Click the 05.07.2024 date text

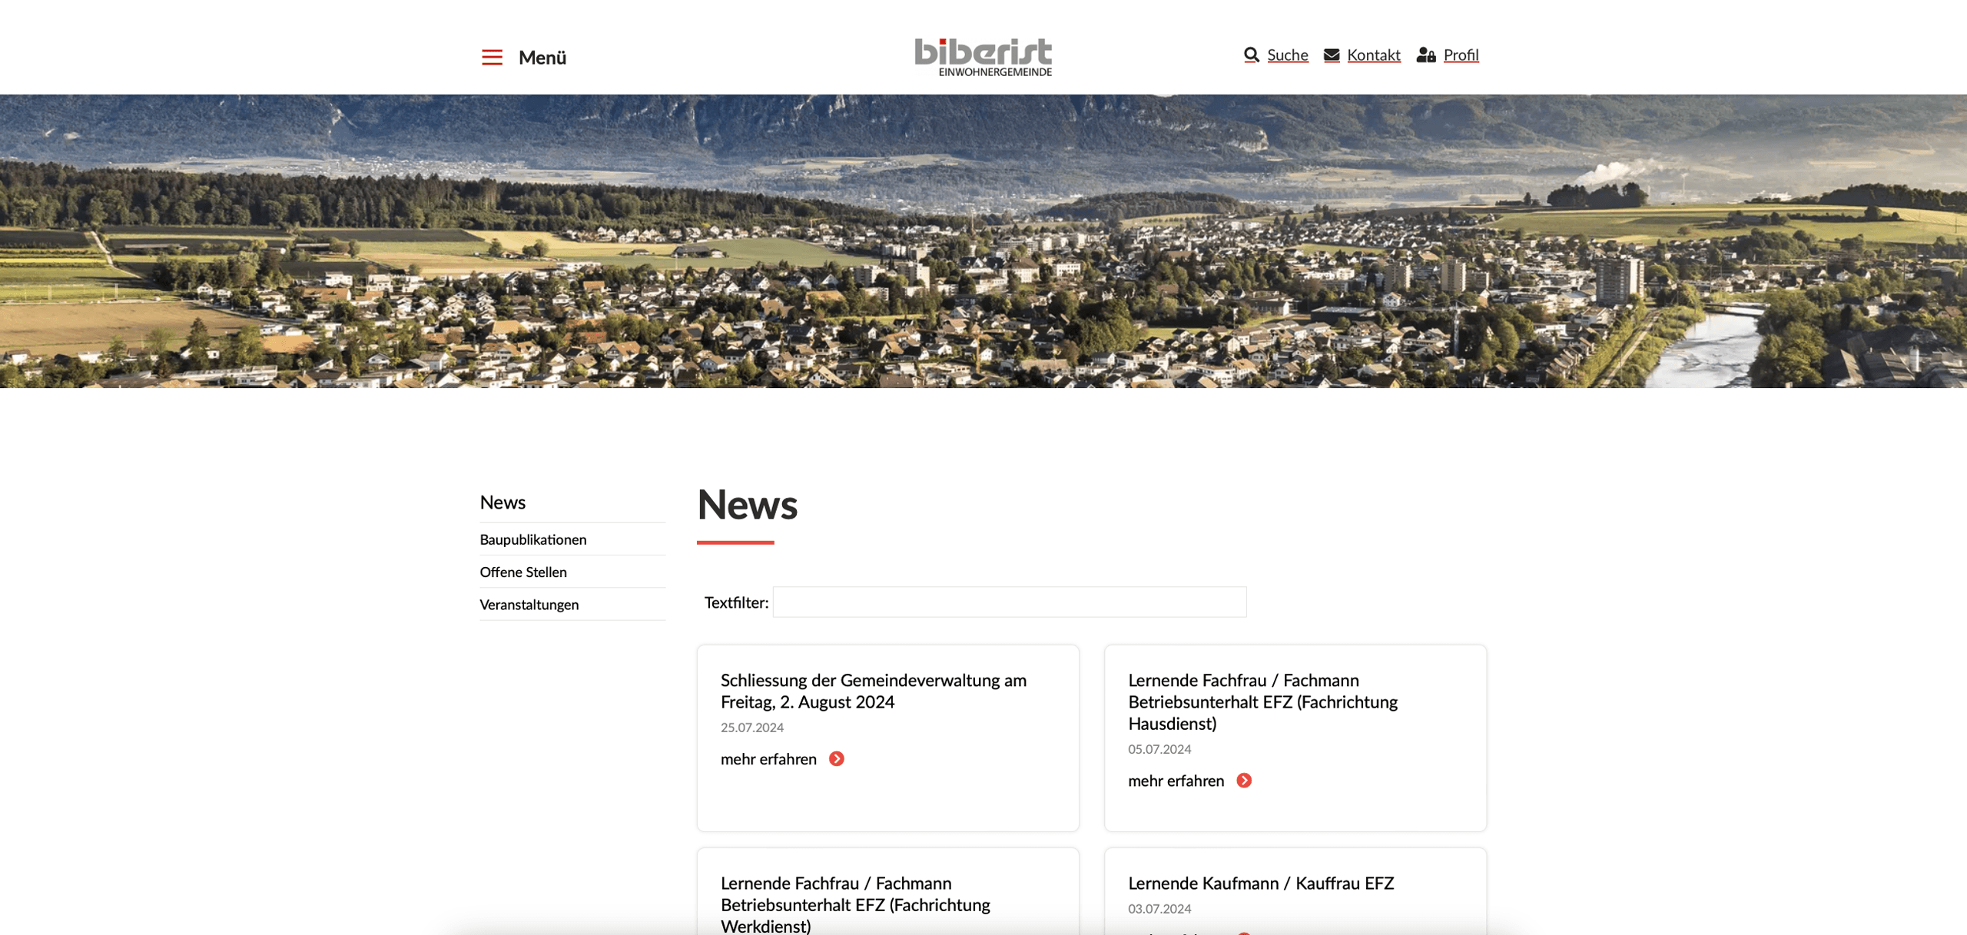1159,749
